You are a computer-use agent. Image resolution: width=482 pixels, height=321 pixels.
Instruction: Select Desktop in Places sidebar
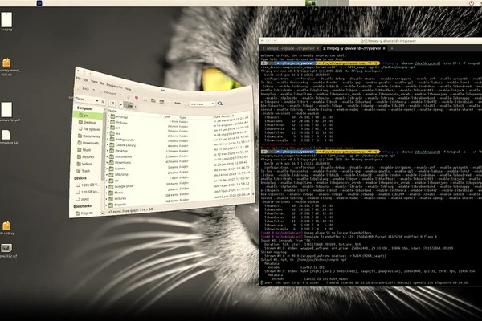click(89, 122)
